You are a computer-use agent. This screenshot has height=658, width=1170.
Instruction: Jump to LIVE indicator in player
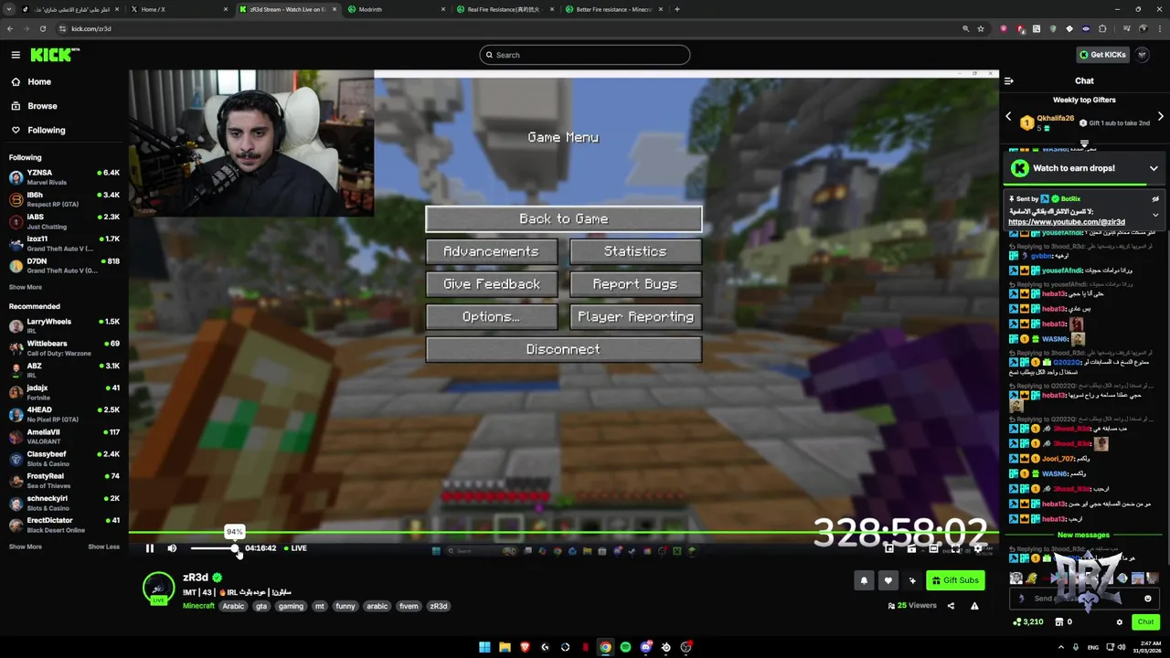coord(295,548)
